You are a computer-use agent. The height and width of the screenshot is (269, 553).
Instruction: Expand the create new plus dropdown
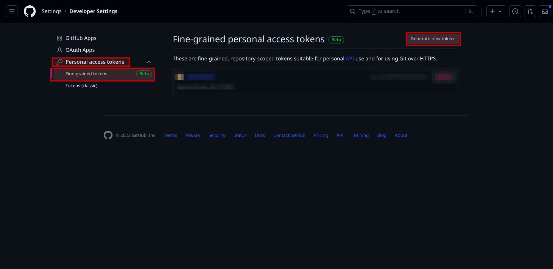[496, 11]
